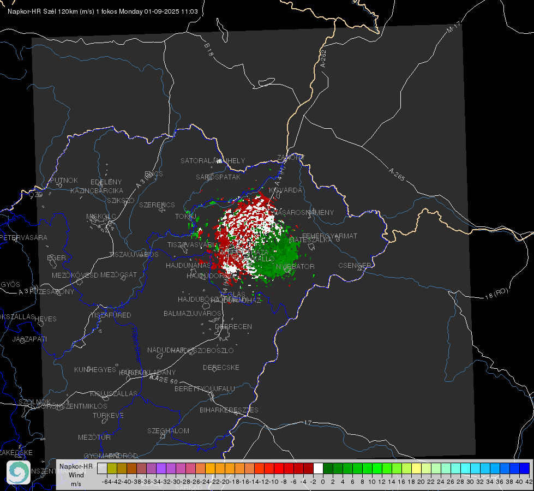Click the TÉGLÁS label
This screenshot has width=534, height=491.
[232, 294]
